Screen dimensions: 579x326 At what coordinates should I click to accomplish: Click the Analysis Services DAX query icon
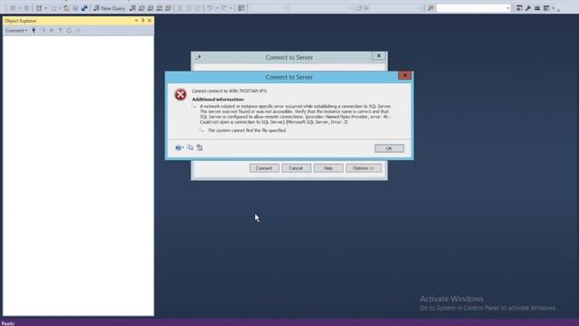coord(168,8)
